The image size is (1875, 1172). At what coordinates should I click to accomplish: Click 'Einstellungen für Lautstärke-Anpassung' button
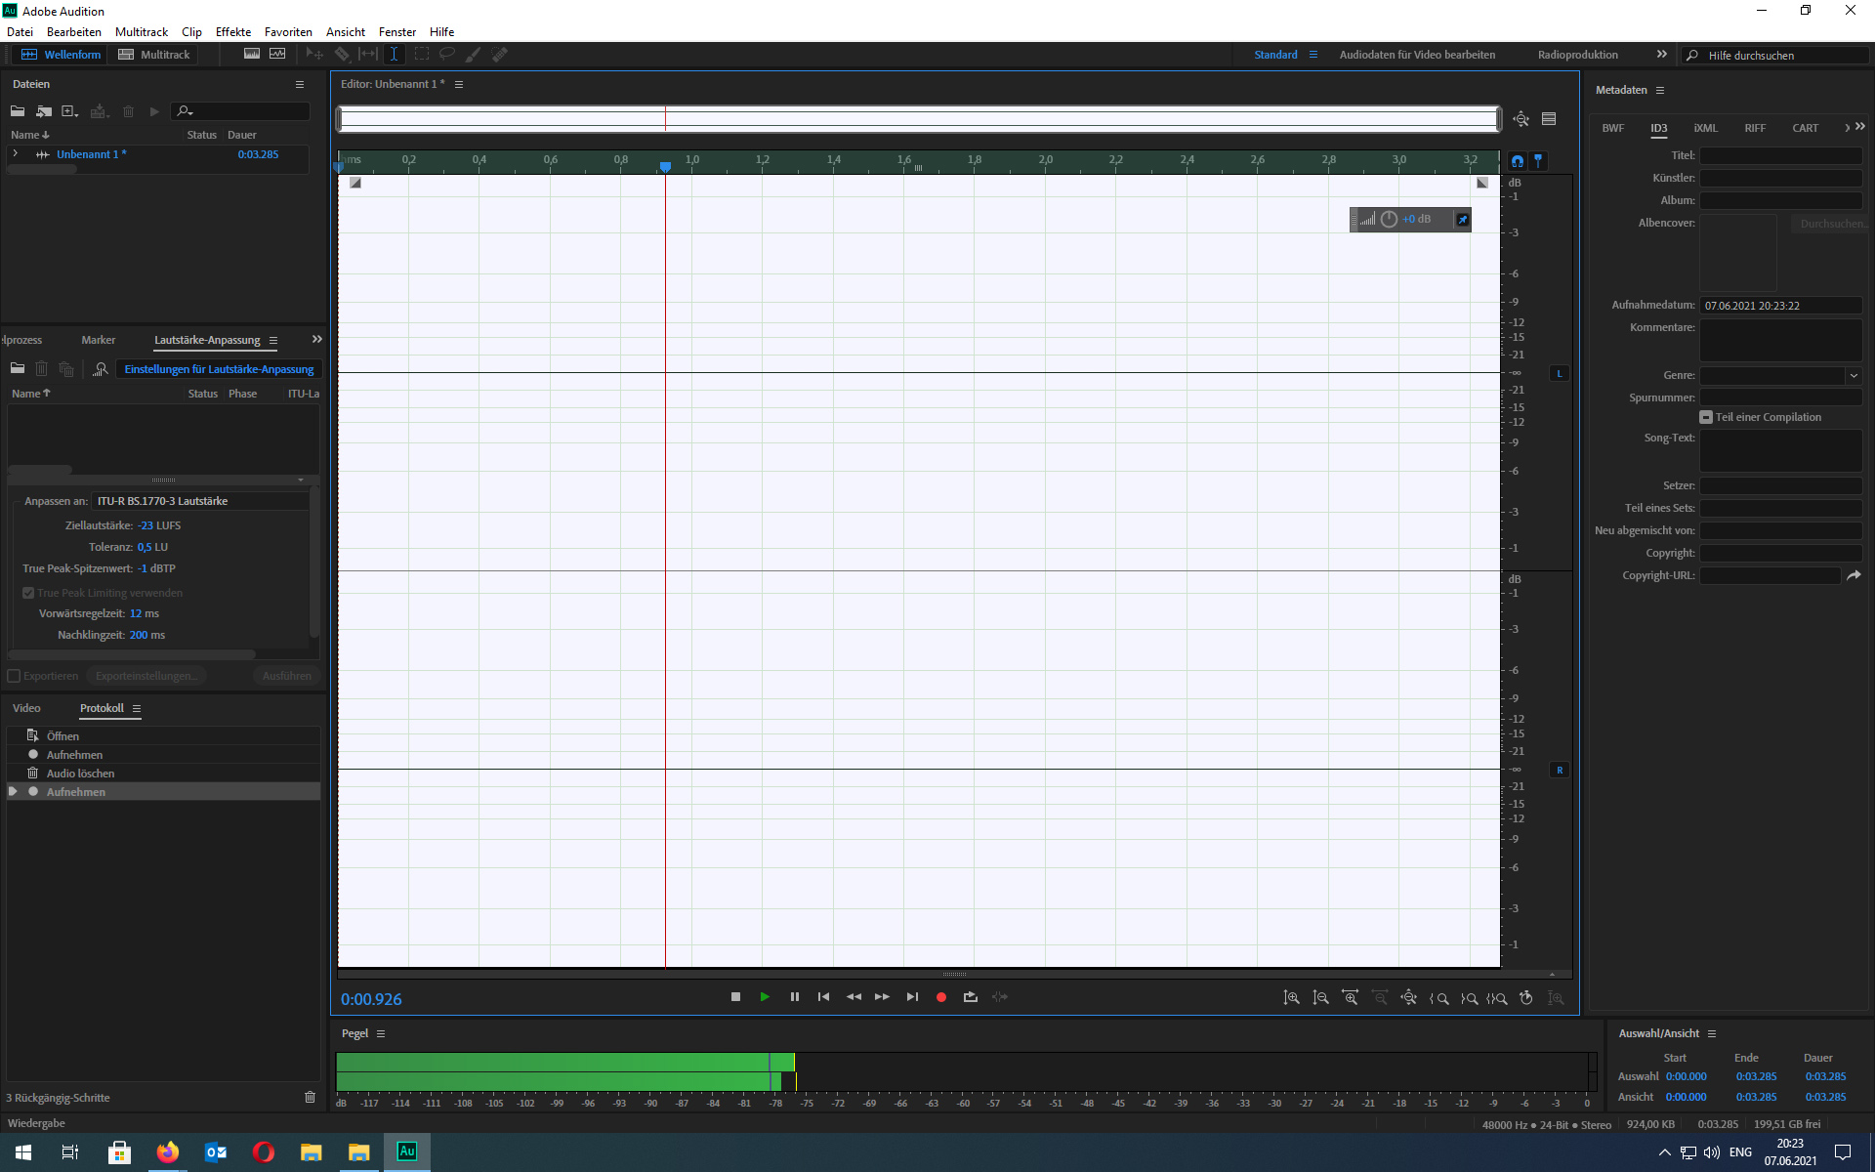click(x=219, y=369)
